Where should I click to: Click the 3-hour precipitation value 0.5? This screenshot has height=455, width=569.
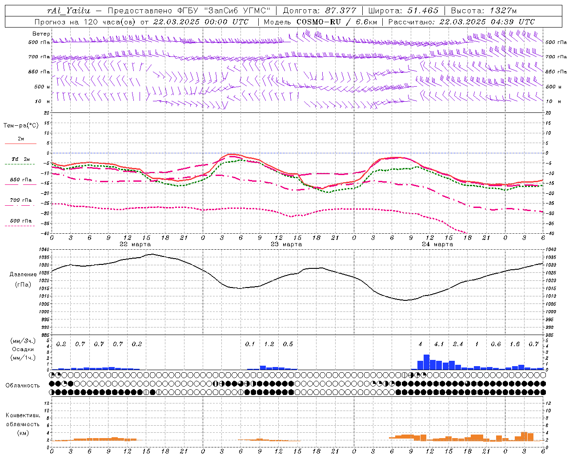[x=288, y=344]
